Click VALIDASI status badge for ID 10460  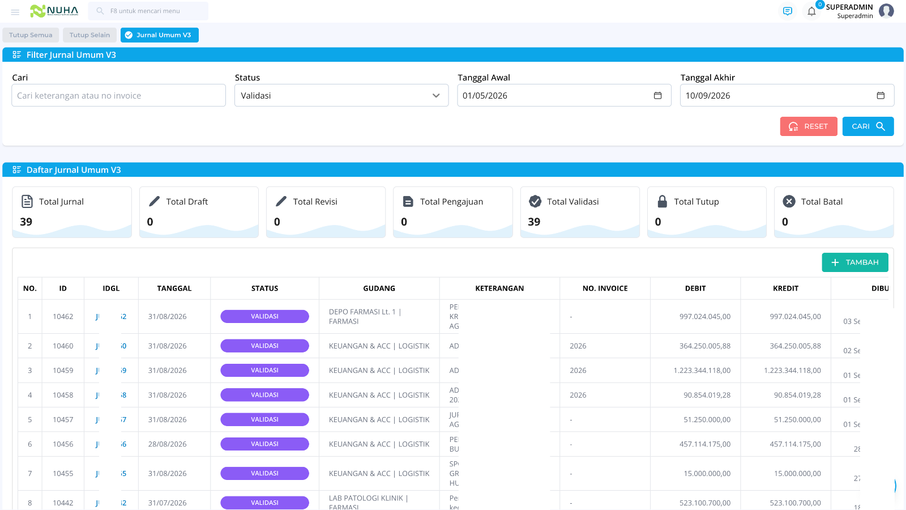point(264,346)
